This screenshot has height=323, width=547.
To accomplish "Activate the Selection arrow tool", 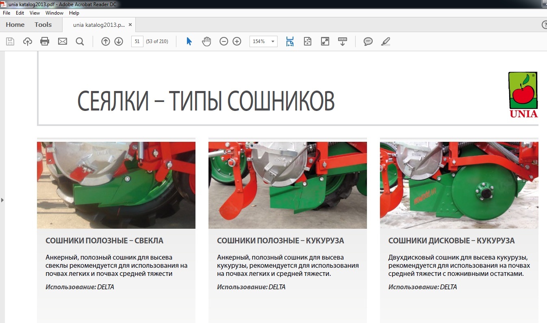I will (x=189, y=41).
